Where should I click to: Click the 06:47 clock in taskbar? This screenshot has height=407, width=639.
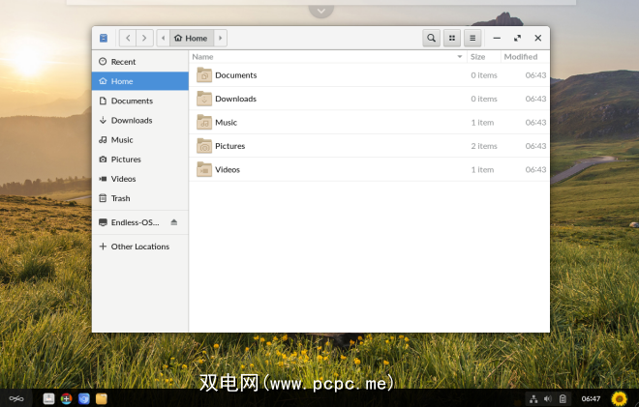591,399
